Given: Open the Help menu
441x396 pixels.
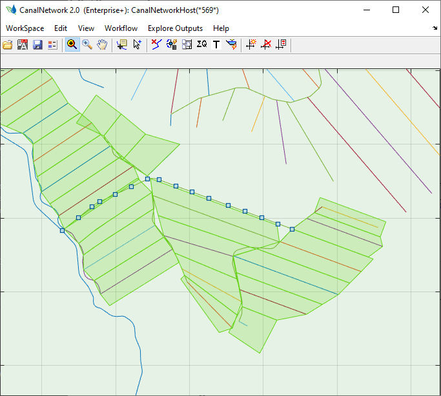Looking at the screenshot, I should [221, 28].
